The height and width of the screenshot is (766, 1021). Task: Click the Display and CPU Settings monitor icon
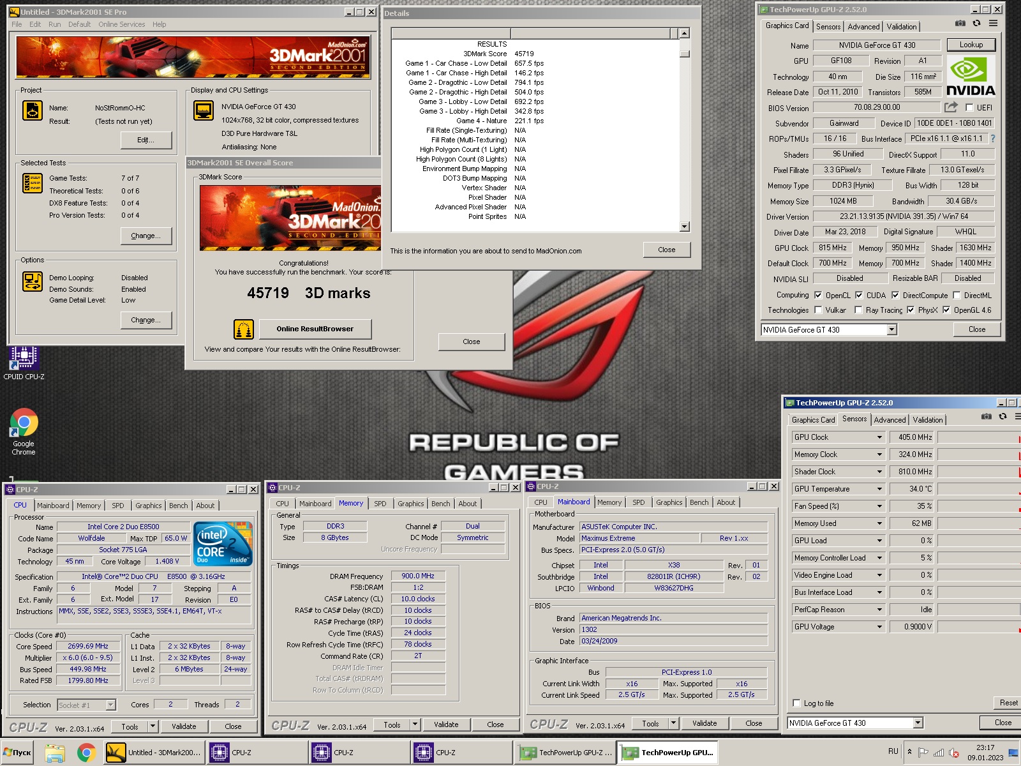click(204, 110)
